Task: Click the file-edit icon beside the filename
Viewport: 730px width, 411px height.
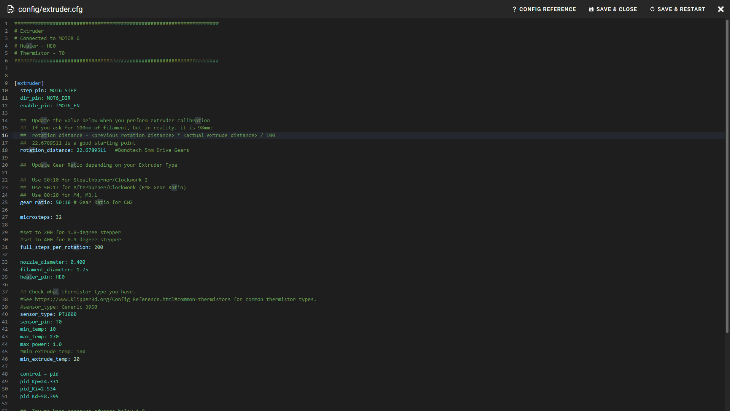Action: 11,9
